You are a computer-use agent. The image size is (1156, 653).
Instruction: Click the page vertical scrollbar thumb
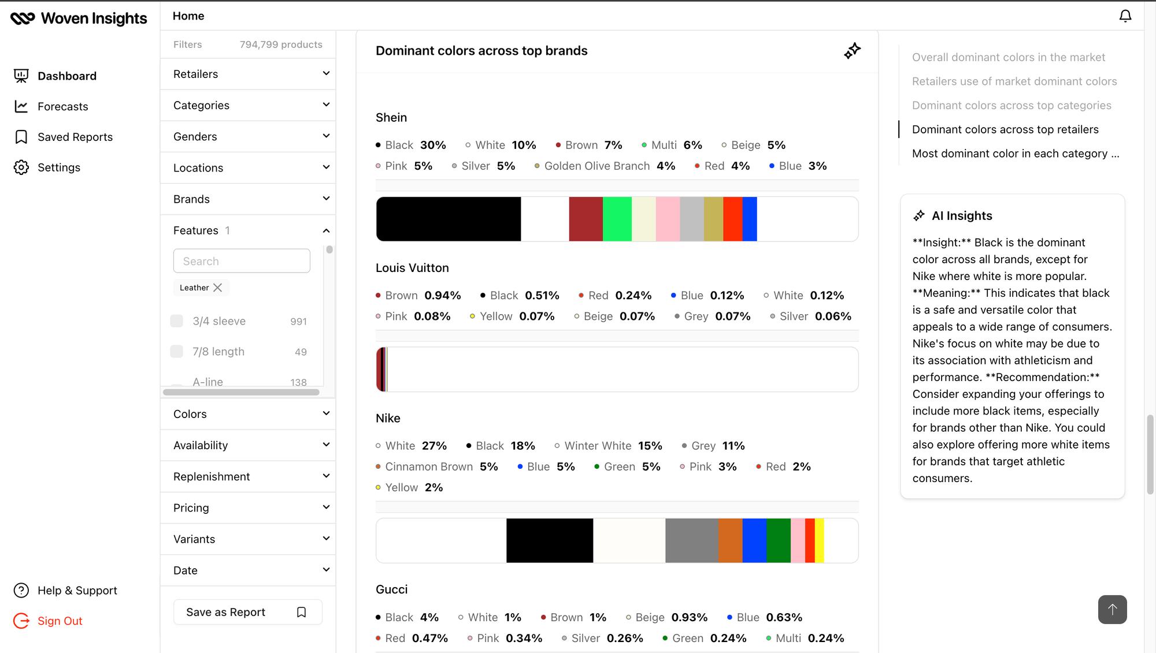pyautogui.click(x=1150, y=454)
